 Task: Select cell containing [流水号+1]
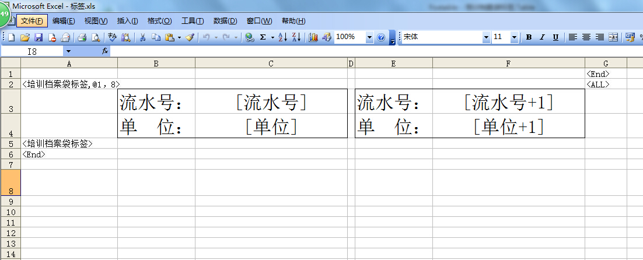[x=508, y=103]
